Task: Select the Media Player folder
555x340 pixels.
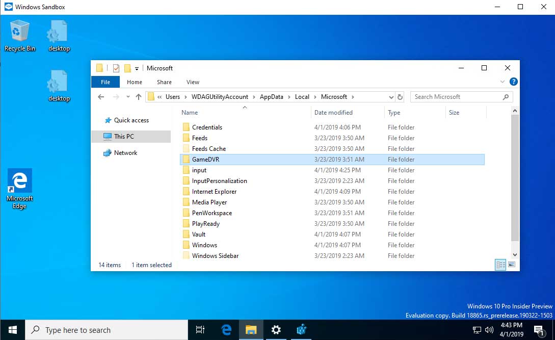Action: pyautogui.click(x=332, y=202)
